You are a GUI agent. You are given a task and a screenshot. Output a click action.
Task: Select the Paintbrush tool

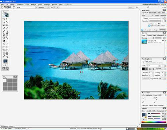click(4, 31)
